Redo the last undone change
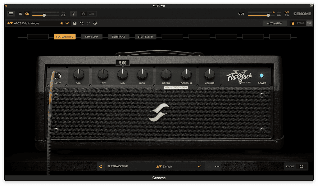The image size is (318, 186). coord(88,23)
